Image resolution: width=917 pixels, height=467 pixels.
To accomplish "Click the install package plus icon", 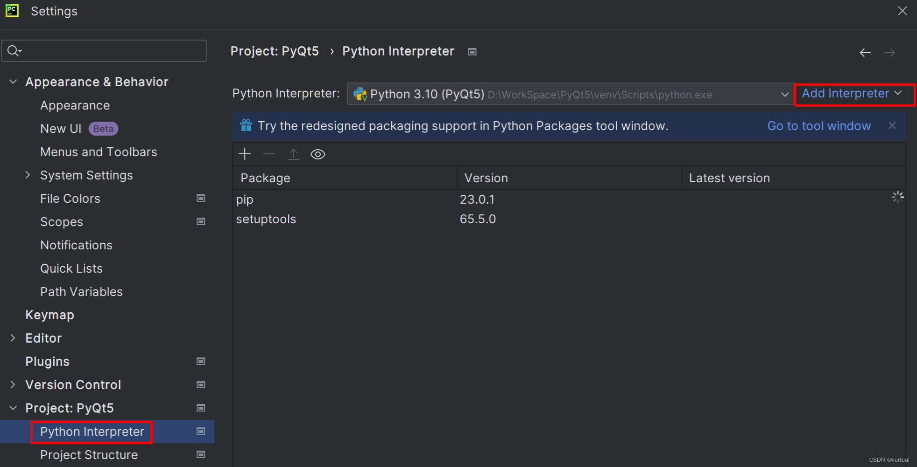I will pyautogui.click(x=245, y=154).
